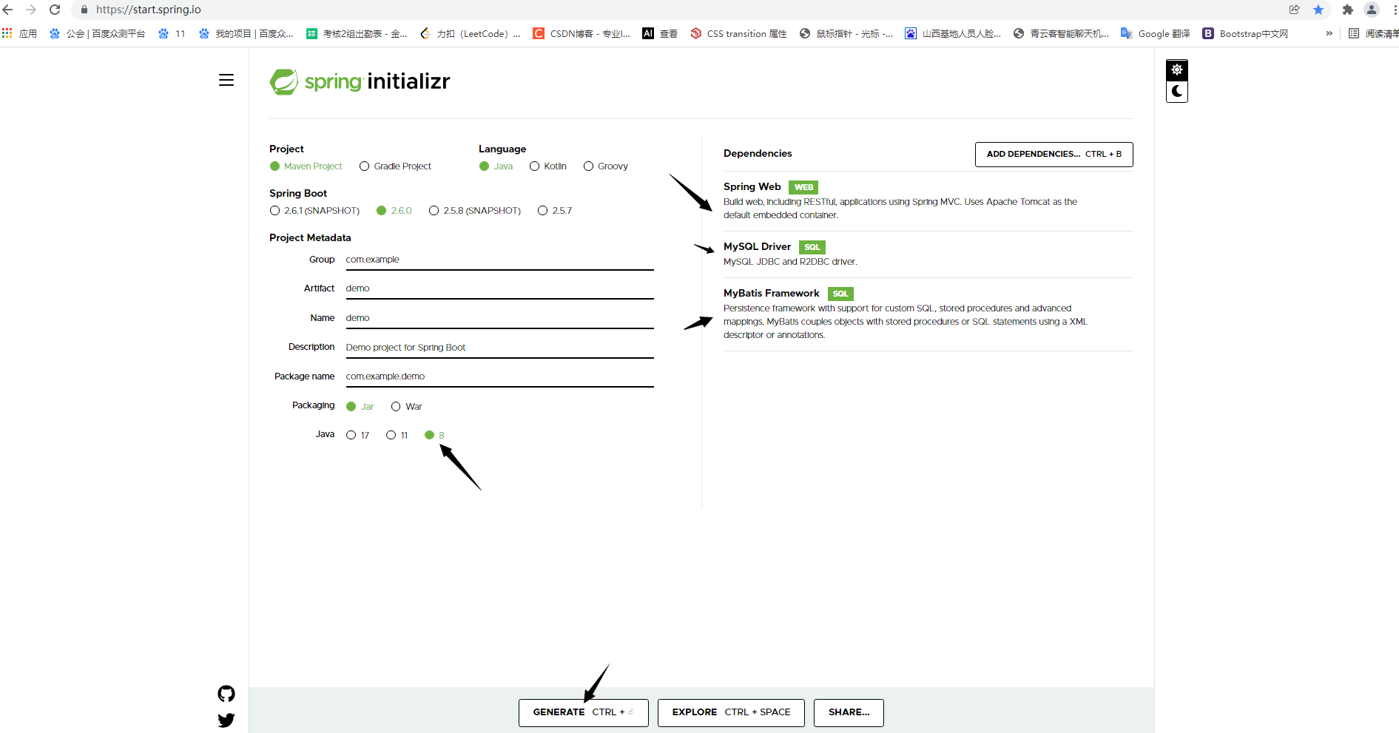This screenshot has width=1399, height=733.
Task: Select Java version 11
Action: (397, 435)
